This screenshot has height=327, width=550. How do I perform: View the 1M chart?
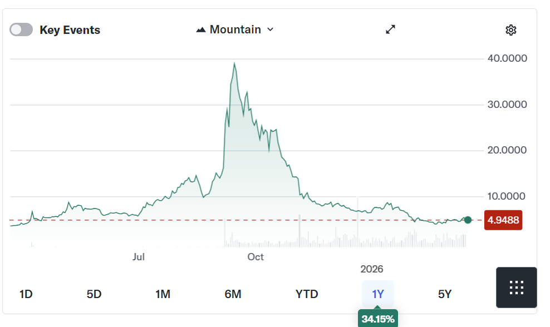(x=163, y=294)
